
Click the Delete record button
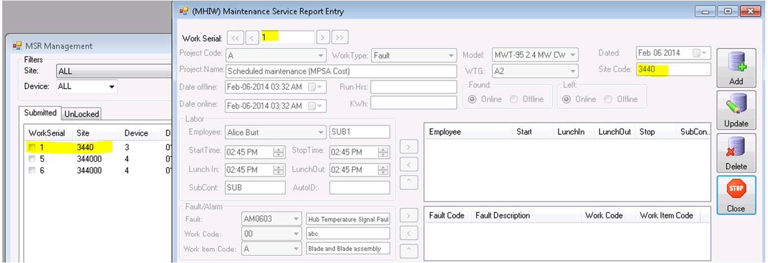(736, 153)
